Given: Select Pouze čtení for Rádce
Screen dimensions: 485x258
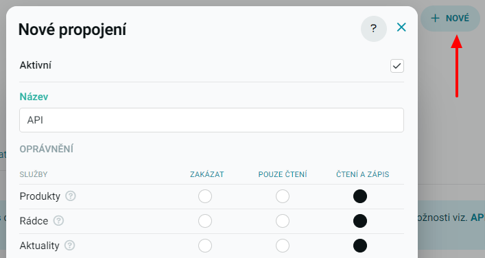Looking at the screenshot, I should 283,221.
